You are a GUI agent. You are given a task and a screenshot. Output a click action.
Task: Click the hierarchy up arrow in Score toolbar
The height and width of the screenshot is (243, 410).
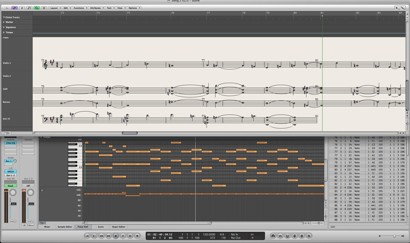point(7,8)
